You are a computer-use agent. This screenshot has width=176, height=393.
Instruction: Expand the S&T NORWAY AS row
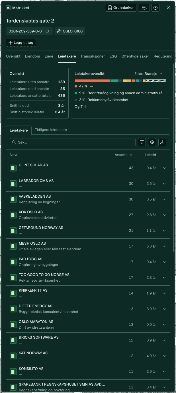(164, 356)
